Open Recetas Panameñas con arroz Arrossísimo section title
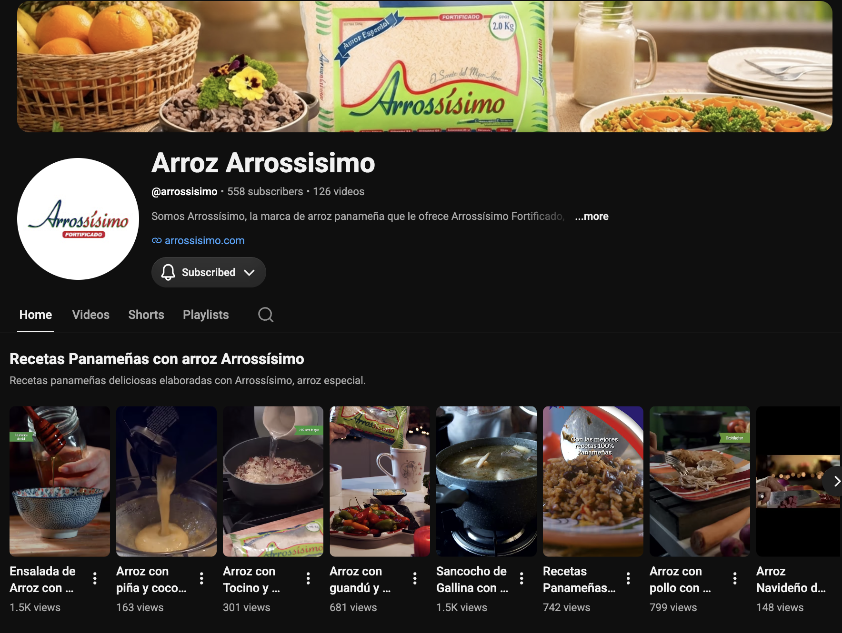This screenshot has height=633, width=842. click(x=157, y=359)
